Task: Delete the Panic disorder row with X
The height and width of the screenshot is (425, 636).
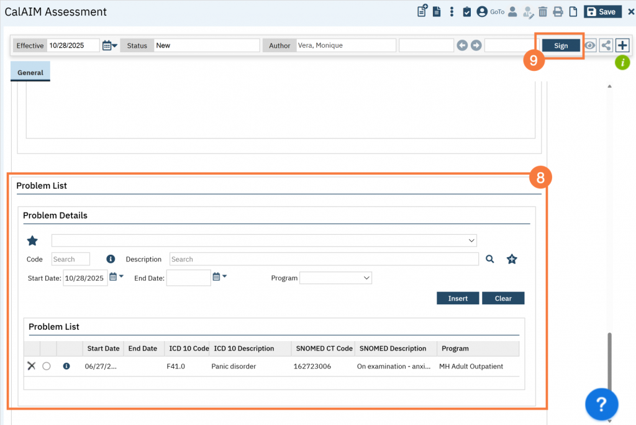Action: [x=32, y=366]
